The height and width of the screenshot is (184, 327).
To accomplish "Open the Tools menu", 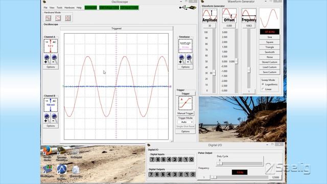I will [x=59, y=8].
